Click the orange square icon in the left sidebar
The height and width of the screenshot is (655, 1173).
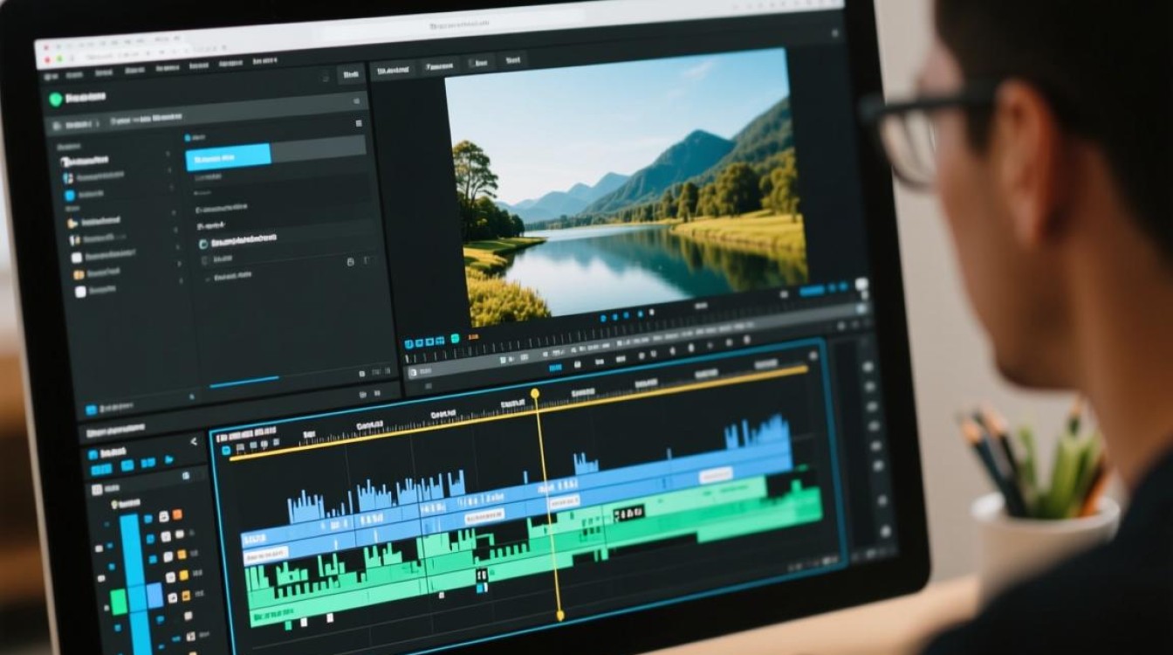click(79, 274)
